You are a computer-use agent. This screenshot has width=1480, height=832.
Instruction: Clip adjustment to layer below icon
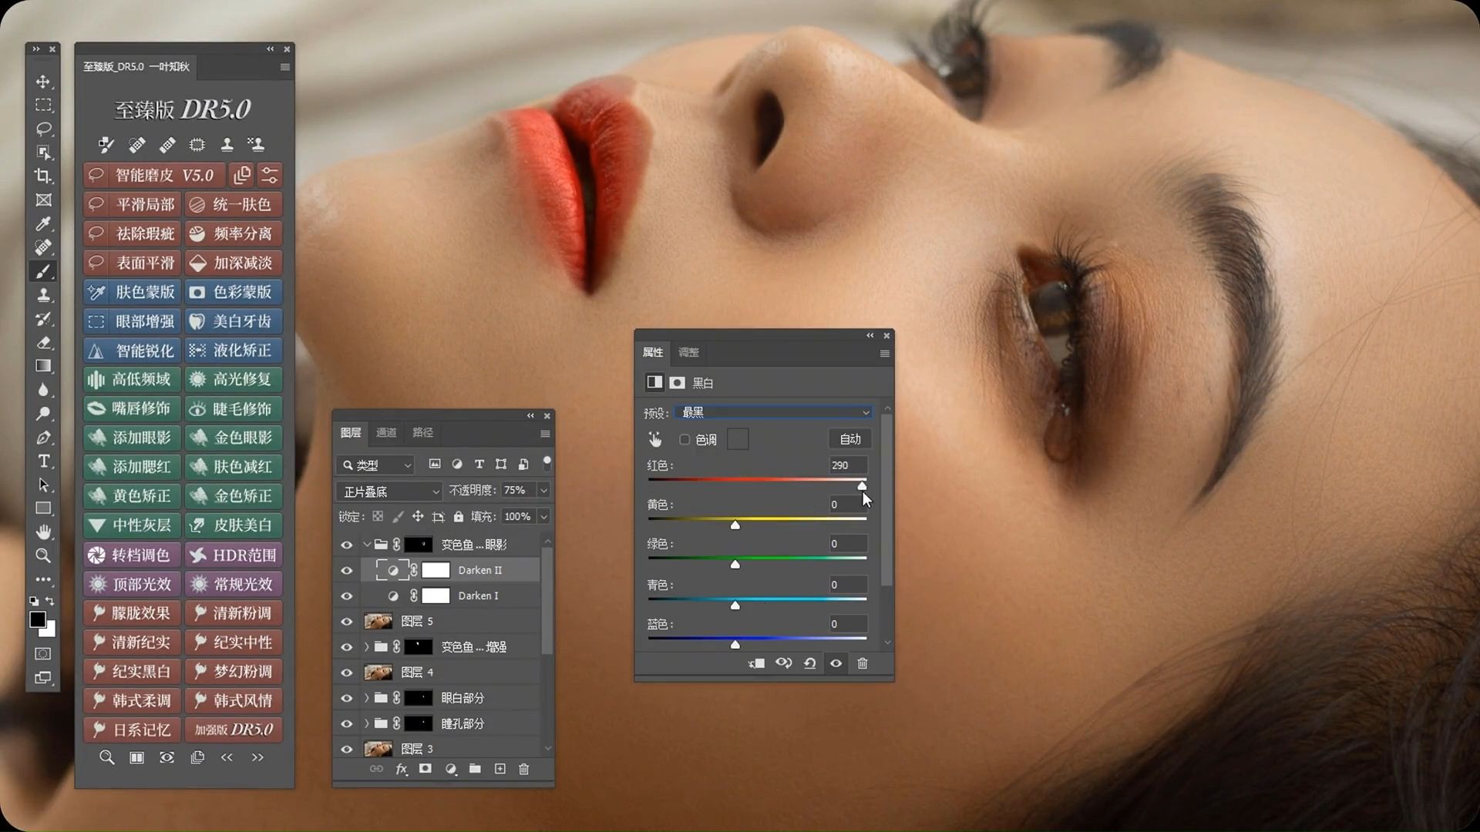coord(756,663)
